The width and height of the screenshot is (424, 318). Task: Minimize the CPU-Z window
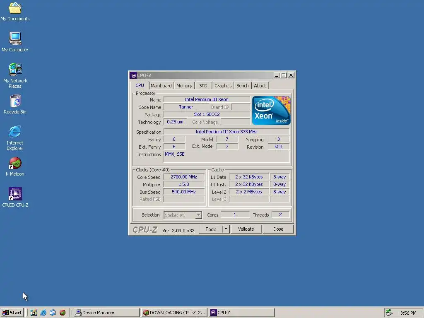click(x=276, y=75)
